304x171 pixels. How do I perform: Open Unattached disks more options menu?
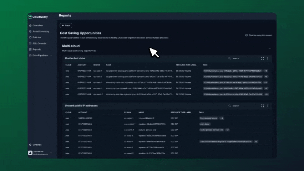(268, 58)
